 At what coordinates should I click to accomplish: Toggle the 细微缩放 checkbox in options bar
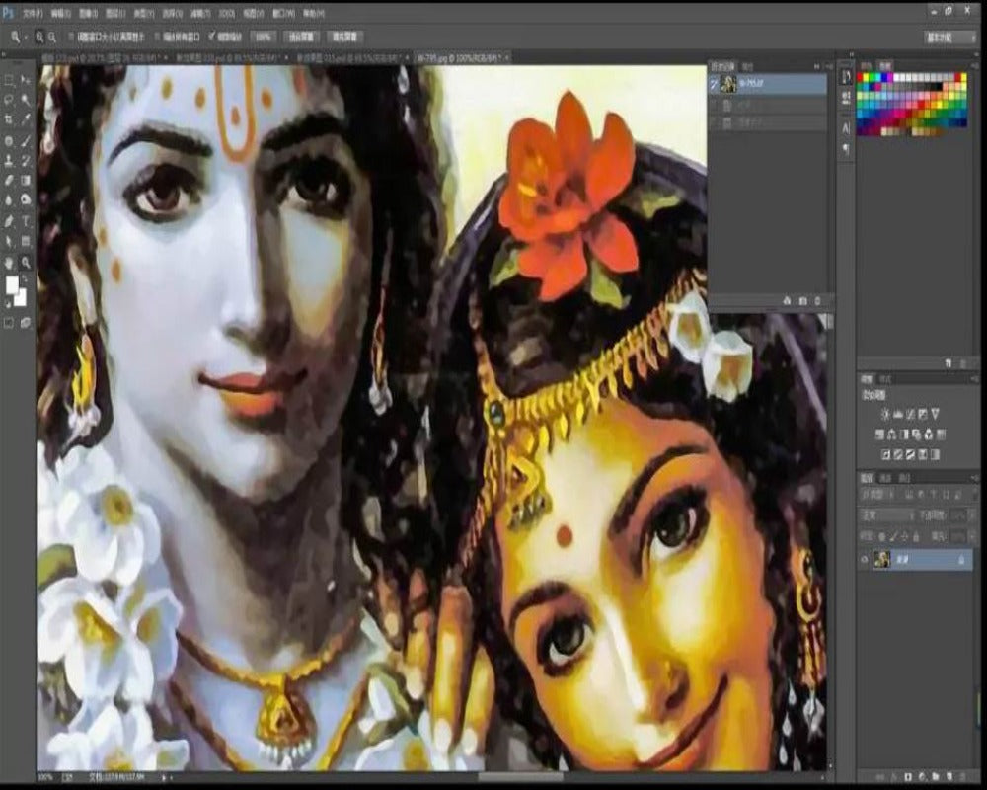tap(211, 37)
